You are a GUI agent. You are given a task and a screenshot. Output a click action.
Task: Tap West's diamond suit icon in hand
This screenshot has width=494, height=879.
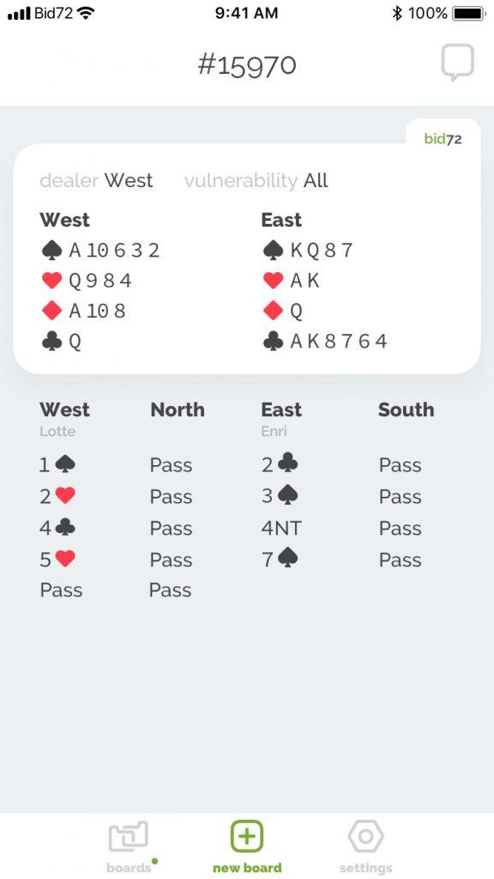tap(51, 311)
